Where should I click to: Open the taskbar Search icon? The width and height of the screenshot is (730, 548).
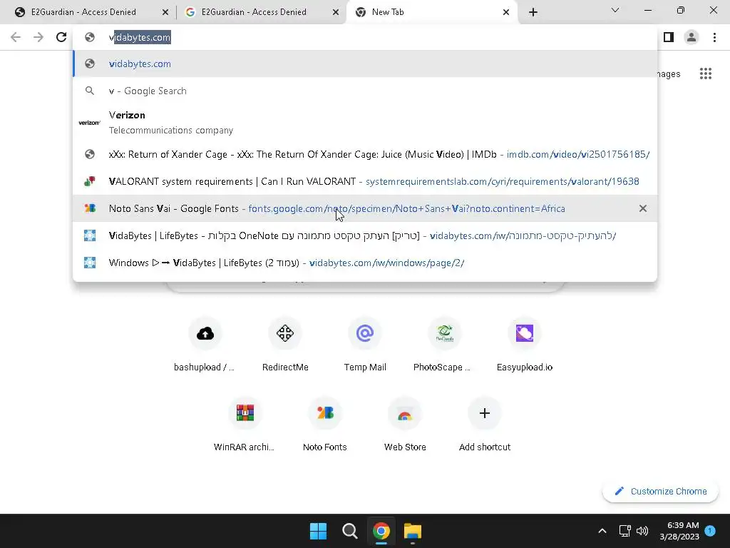[x=349, y=531]
